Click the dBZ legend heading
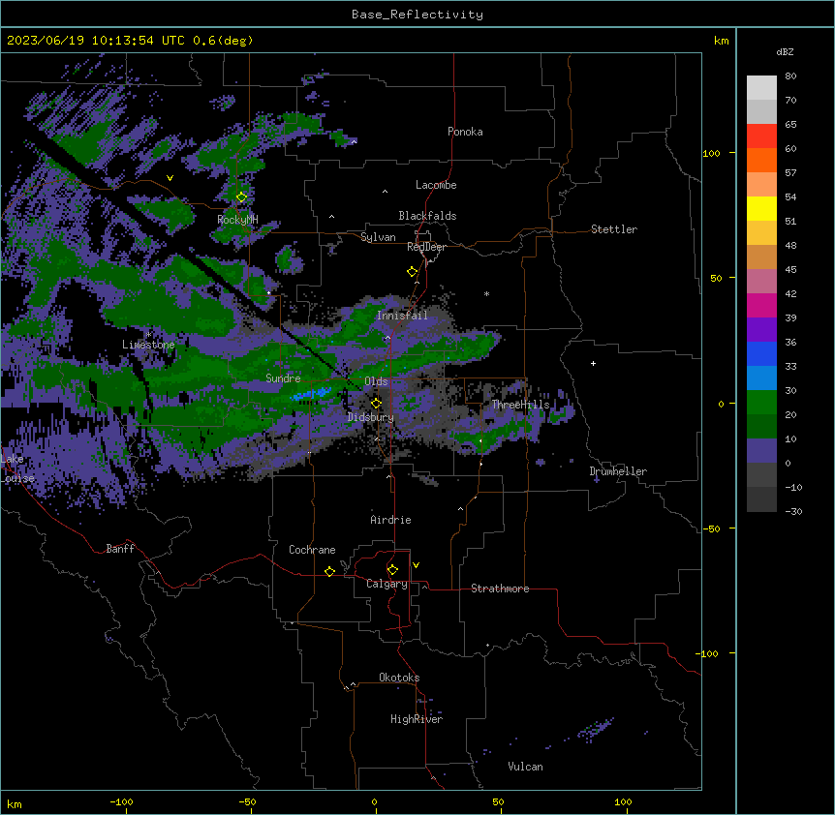This screenshot has height=815, width=835. (785, 51)
